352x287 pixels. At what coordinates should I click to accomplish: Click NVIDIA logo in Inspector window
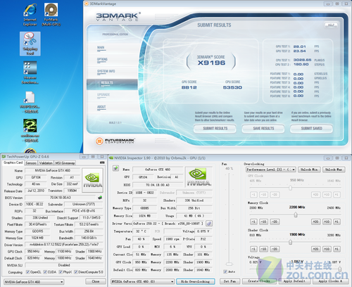199,177
